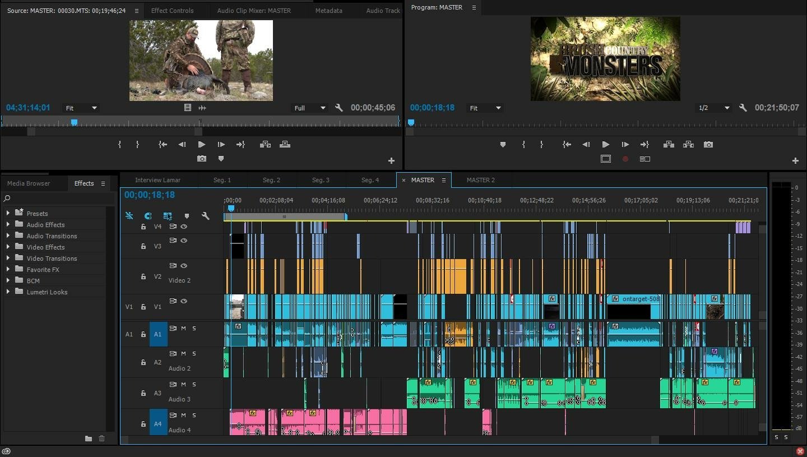The image size is (807, 457).
Task: Toggle lock on track V2
Action: [x=143, y=276]
